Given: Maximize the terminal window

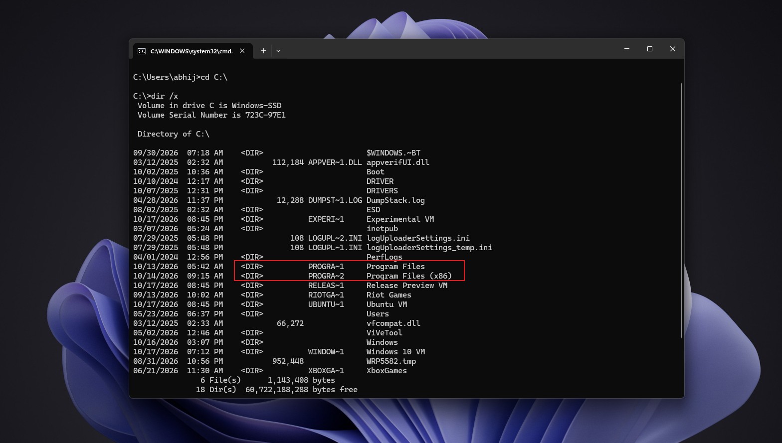Looking at the screenshot, I should (650, 49).
